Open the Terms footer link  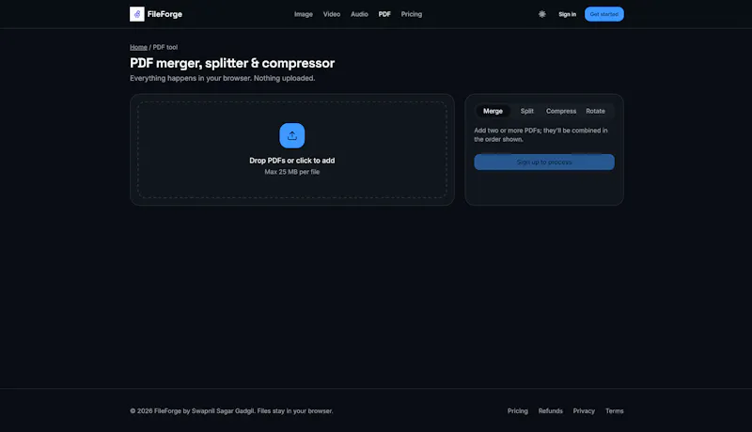[x=615, y=411]
